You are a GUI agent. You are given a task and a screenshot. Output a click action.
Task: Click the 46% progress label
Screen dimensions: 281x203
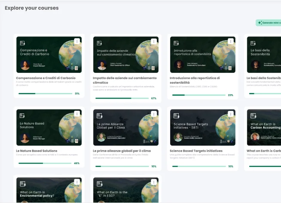click(x=77, y=163)
